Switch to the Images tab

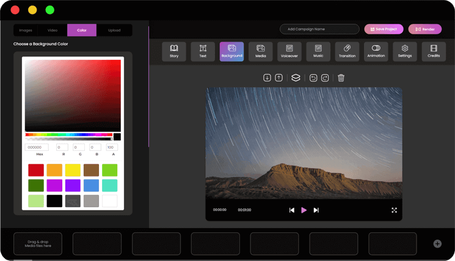(x=26, y=30)
